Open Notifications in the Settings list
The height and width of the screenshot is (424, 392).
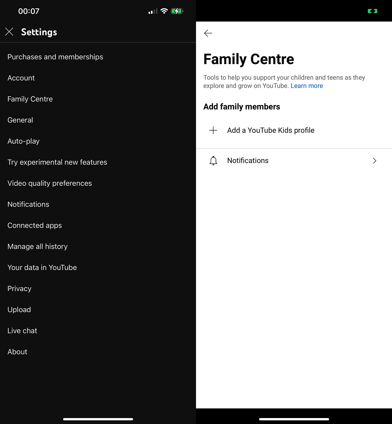click(98, 204)
